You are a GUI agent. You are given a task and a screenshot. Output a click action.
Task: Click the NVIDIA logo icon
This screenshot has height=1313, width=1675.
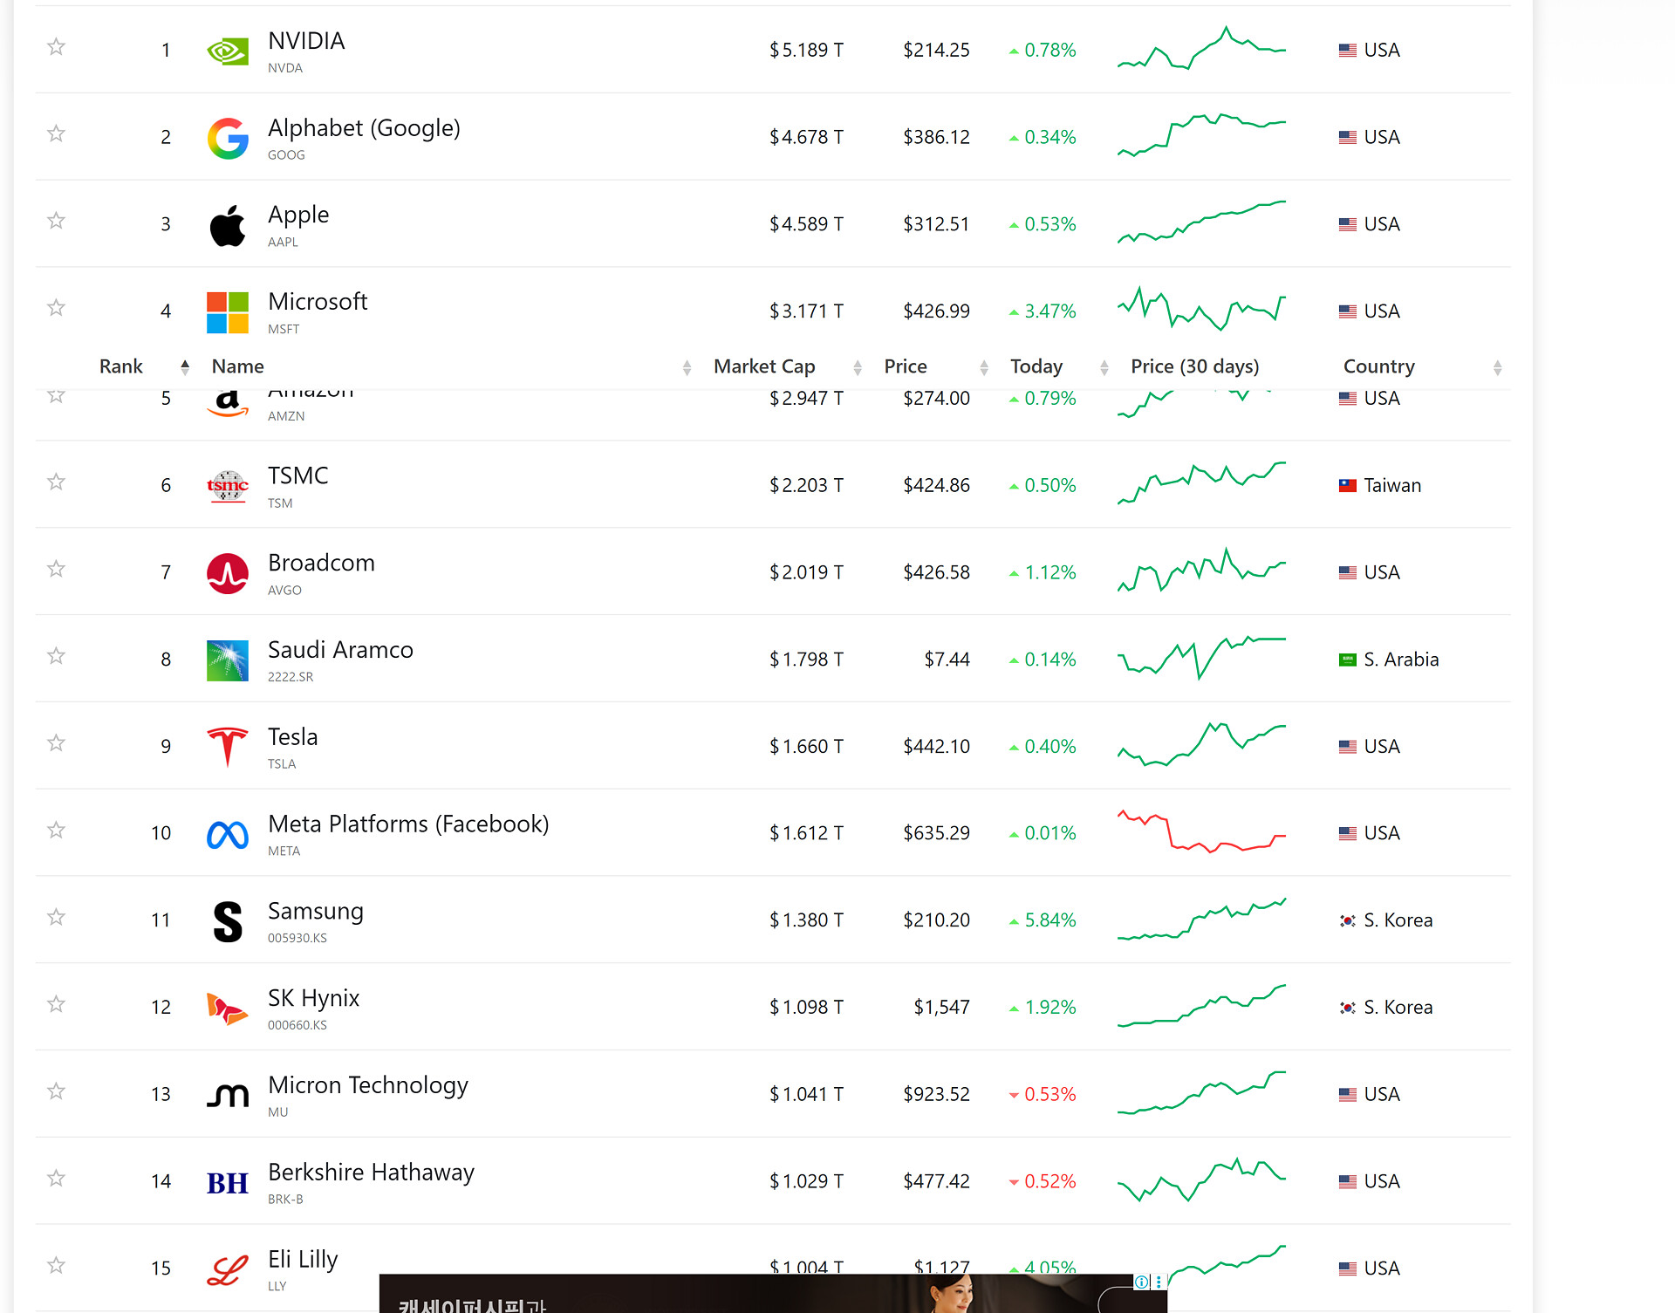(x=228, y=51)
